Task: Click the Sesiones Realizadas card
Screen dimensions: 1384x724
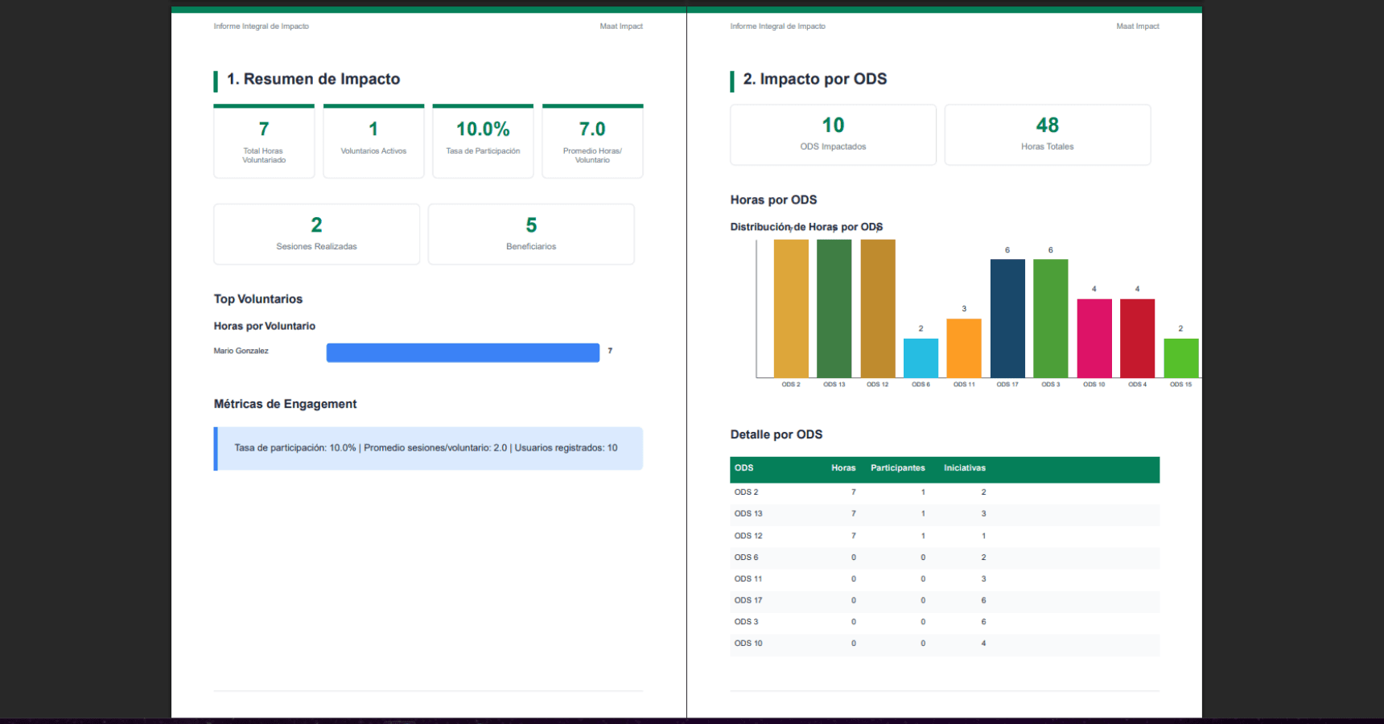Action: pyautogui.click(x=316, y=234)
